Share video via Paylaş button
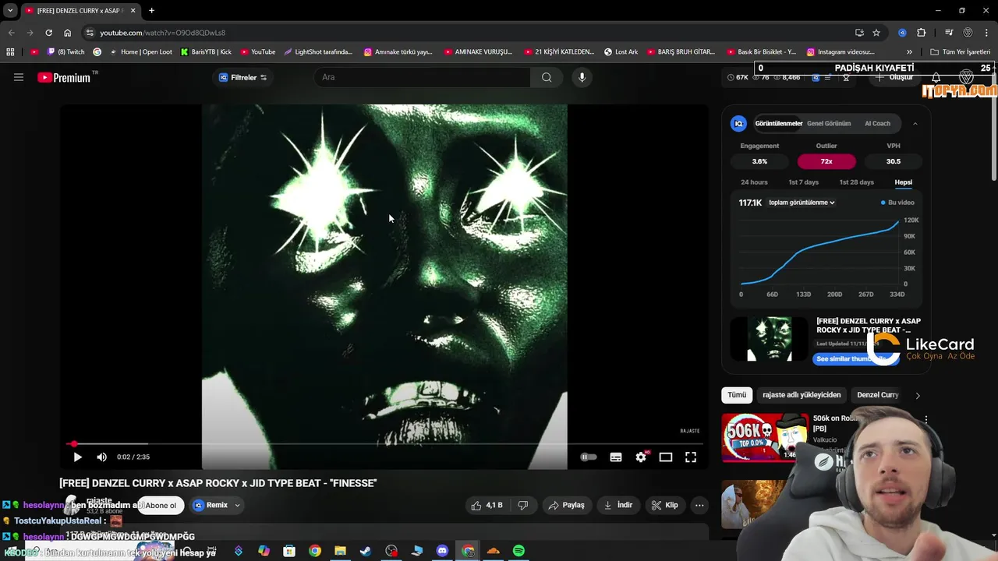The image size is (998, 561). pyautogui.click(x=566, y=505)
